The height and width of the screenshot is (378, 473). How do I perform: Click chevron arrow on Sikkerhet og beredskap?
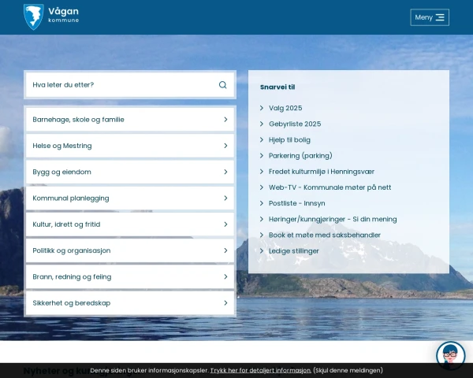(x=225, y=303)
